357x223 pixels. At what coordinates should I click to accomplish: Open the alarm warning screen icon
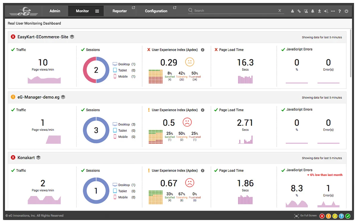(306, 11)
